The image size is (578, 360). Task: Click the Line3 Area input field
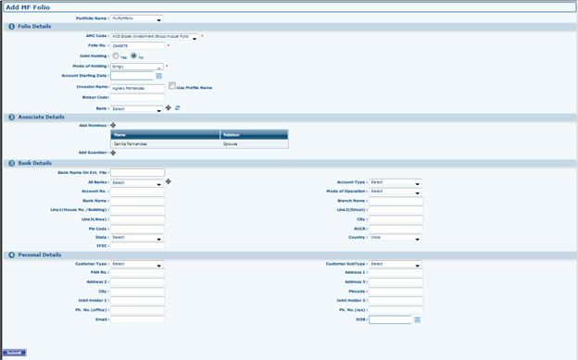click(x=137, y=219)
